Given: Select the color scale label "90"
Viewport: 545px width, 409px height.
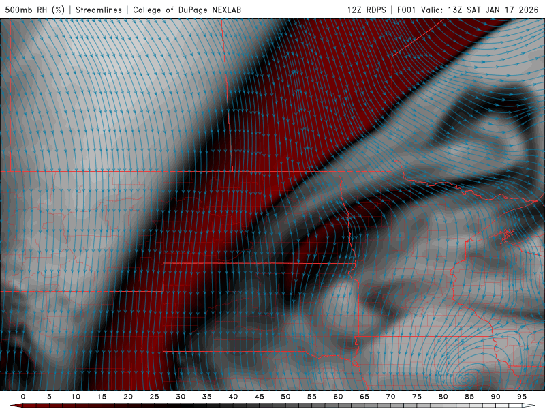Looking at the screenshot, I should pyautogui.click(x=495, y=397).
